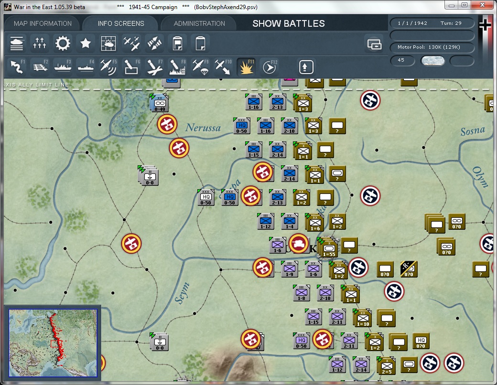Click the Seym river label
The width and height of the screenshot is (497, 385).
pyautogui.click(x=182, y=293)
